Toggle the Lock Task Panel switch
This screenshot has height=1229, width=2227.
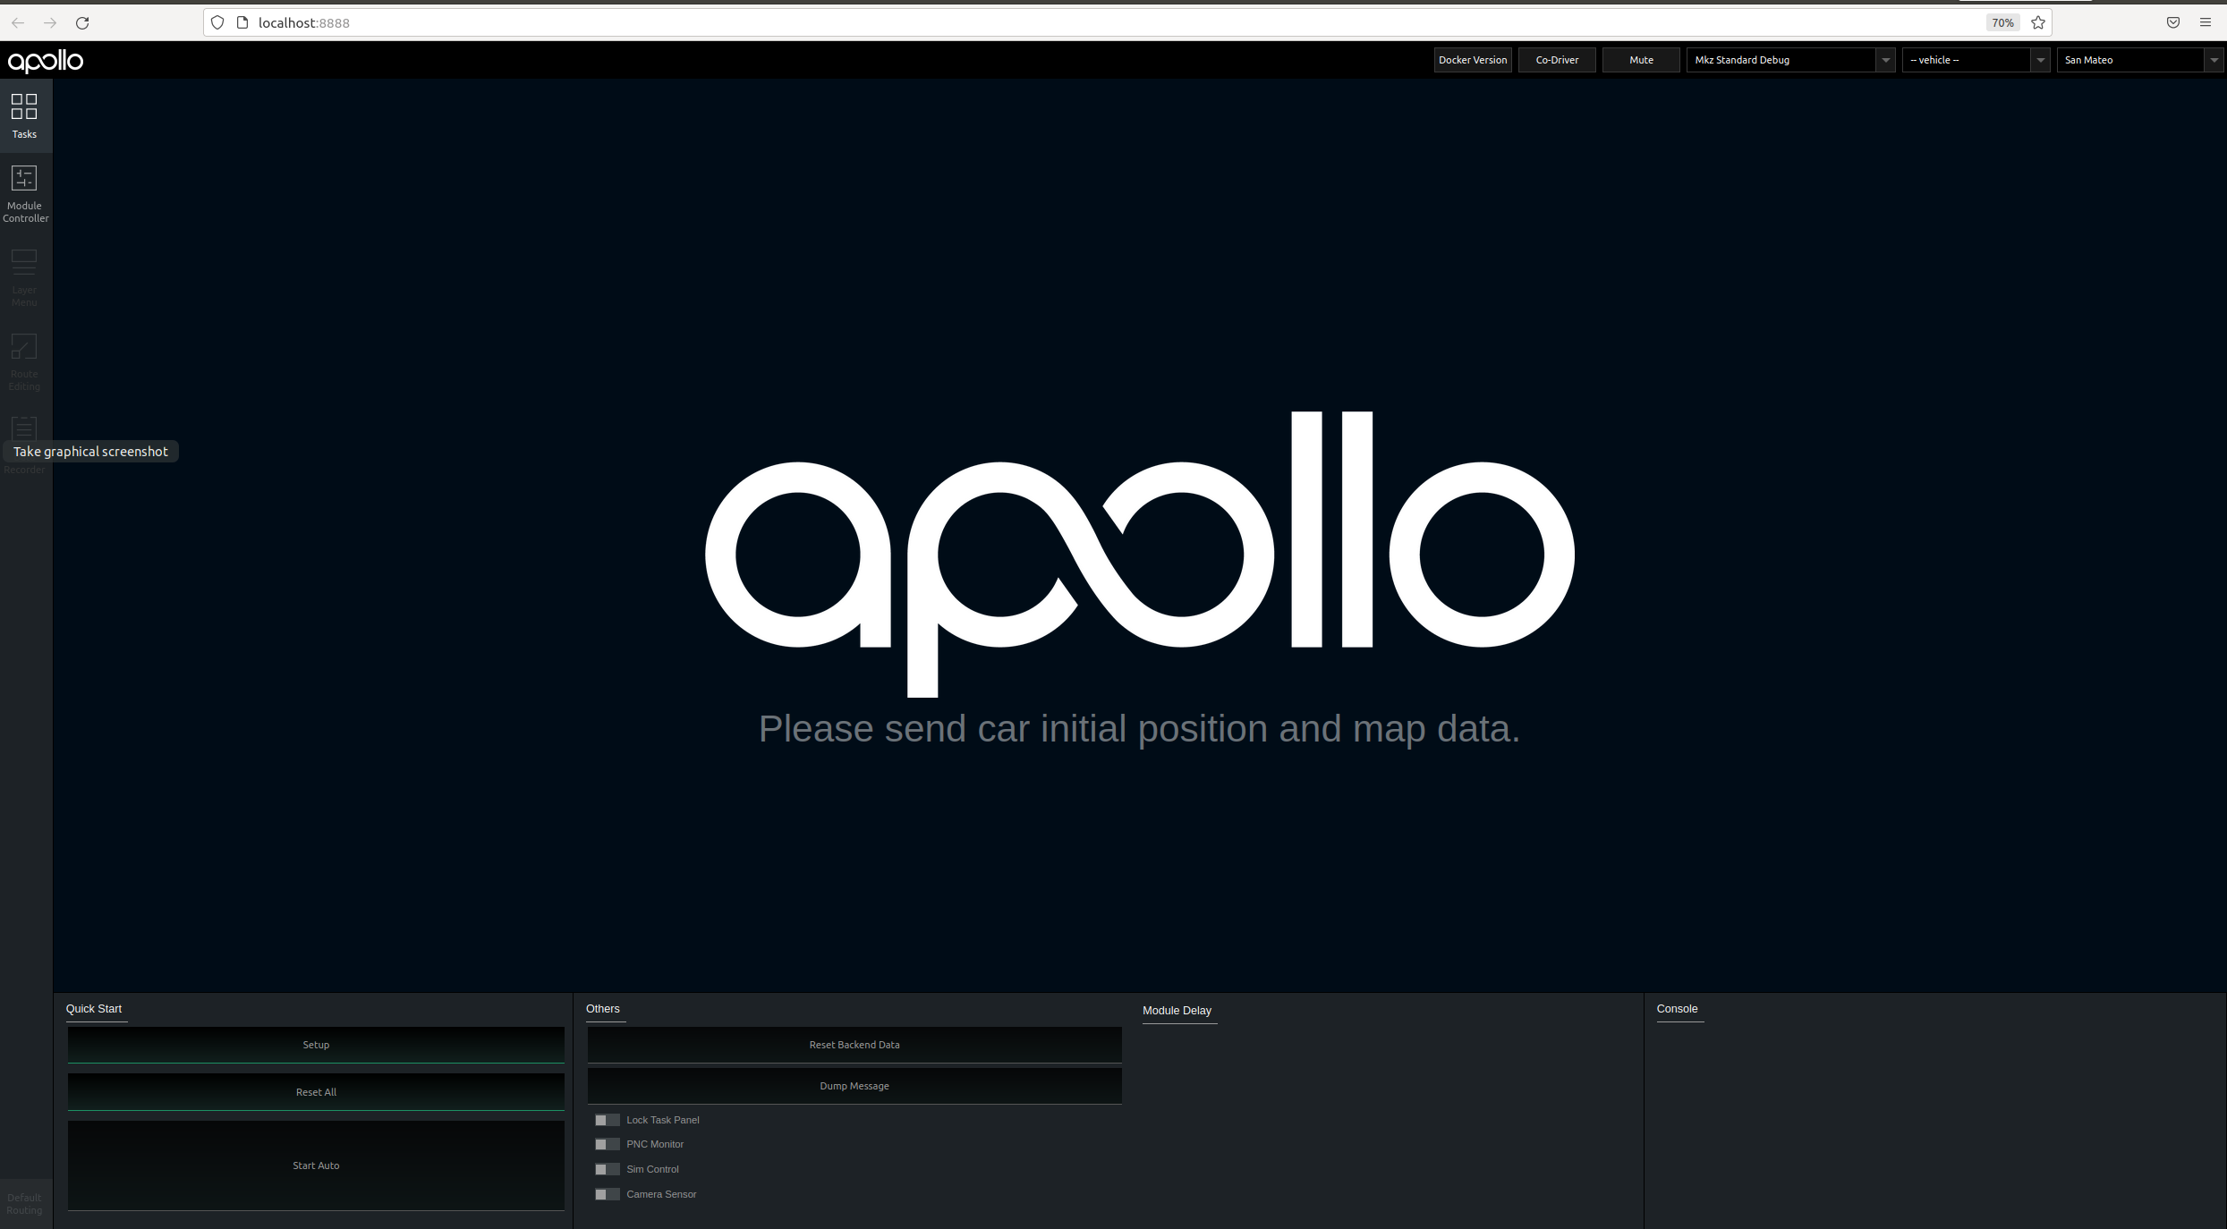point(607,1120)
